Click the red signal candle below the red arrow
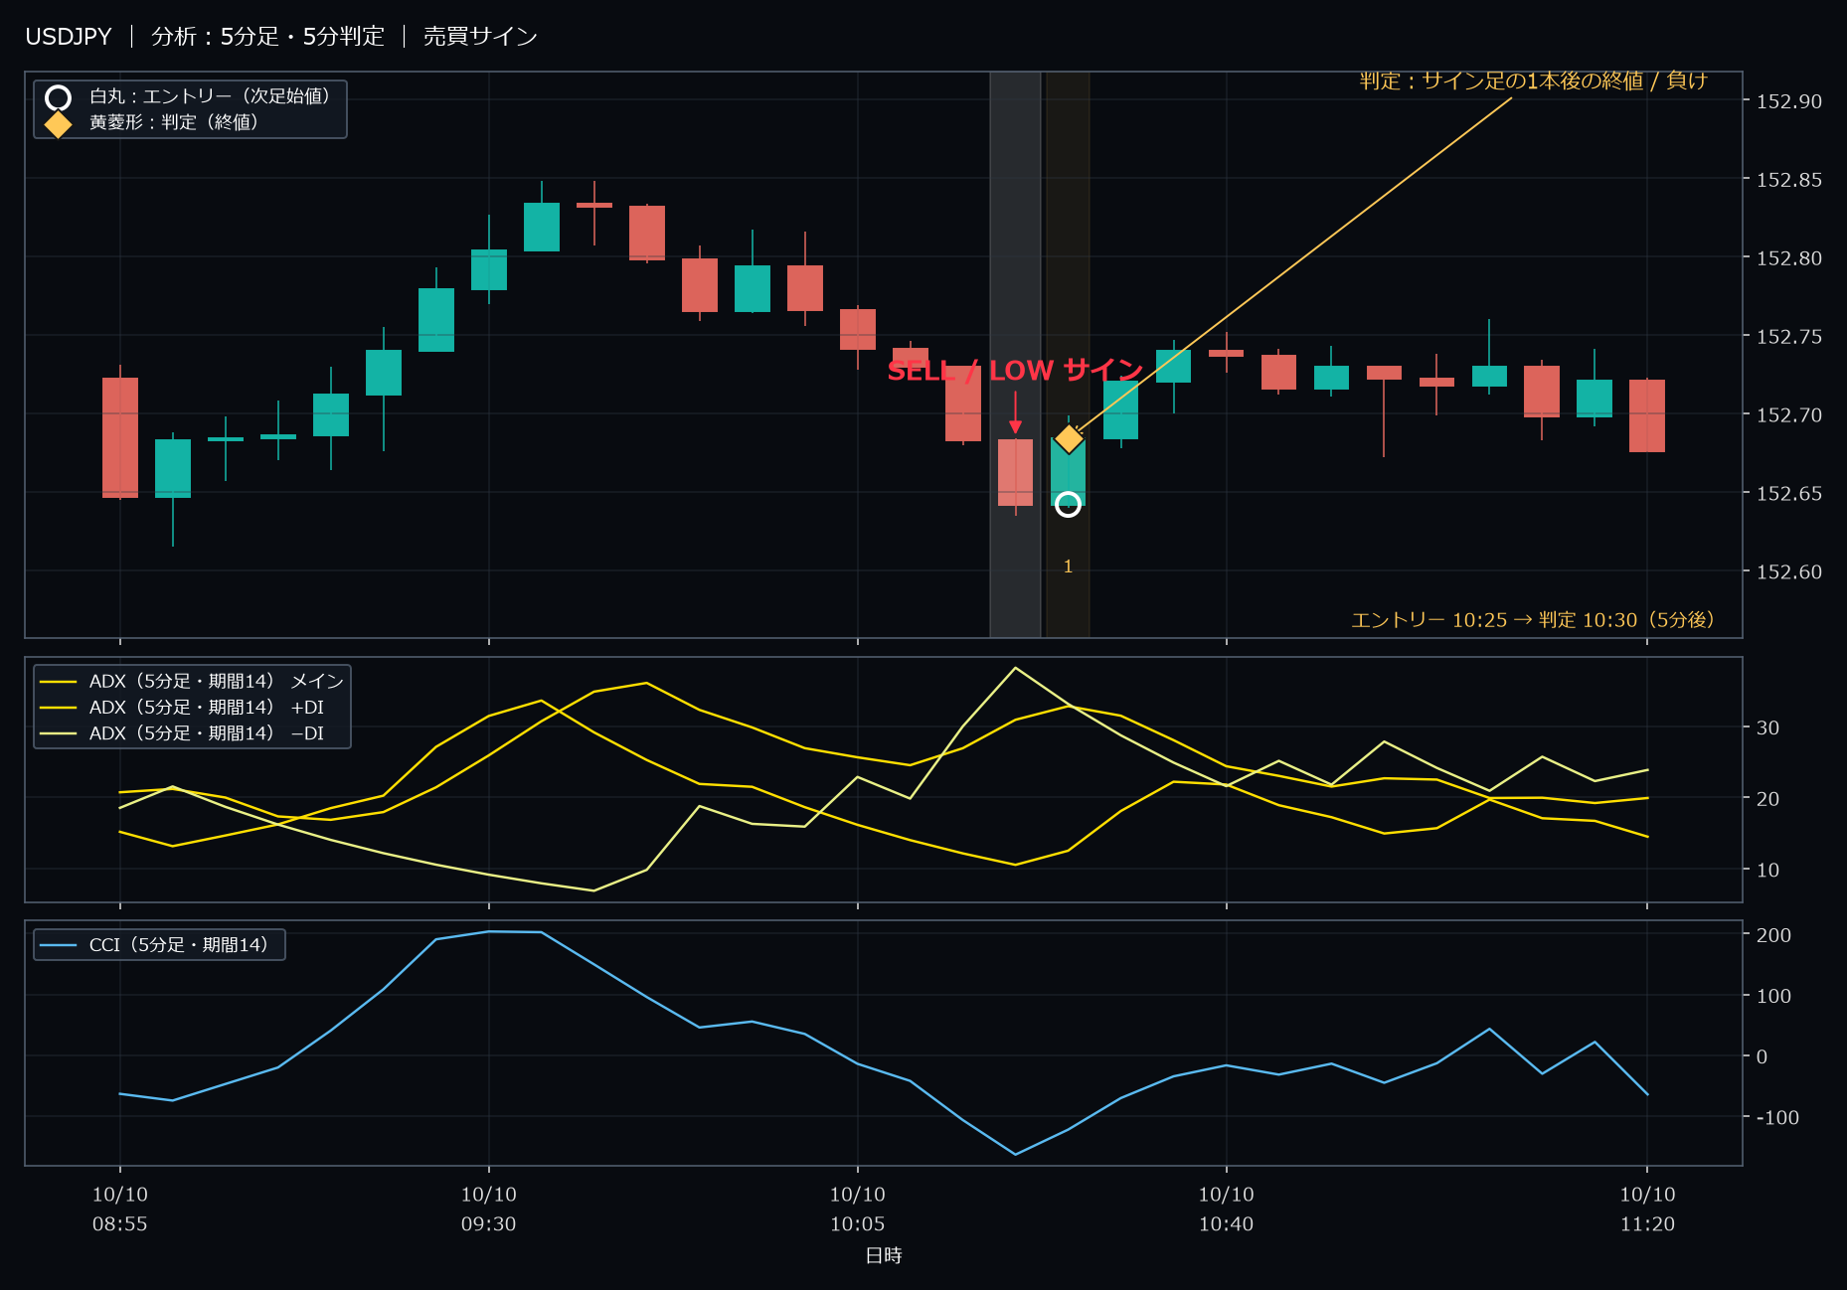 (x=1015, y=473)
